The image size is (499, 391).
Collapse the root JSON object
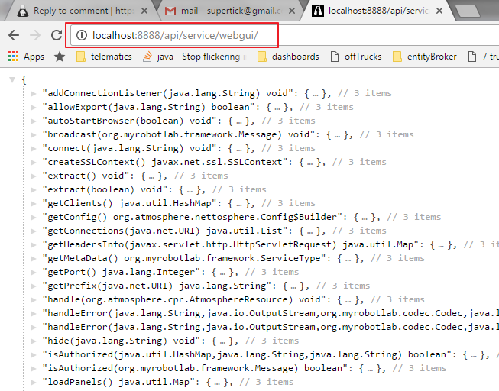click(12, 79)
